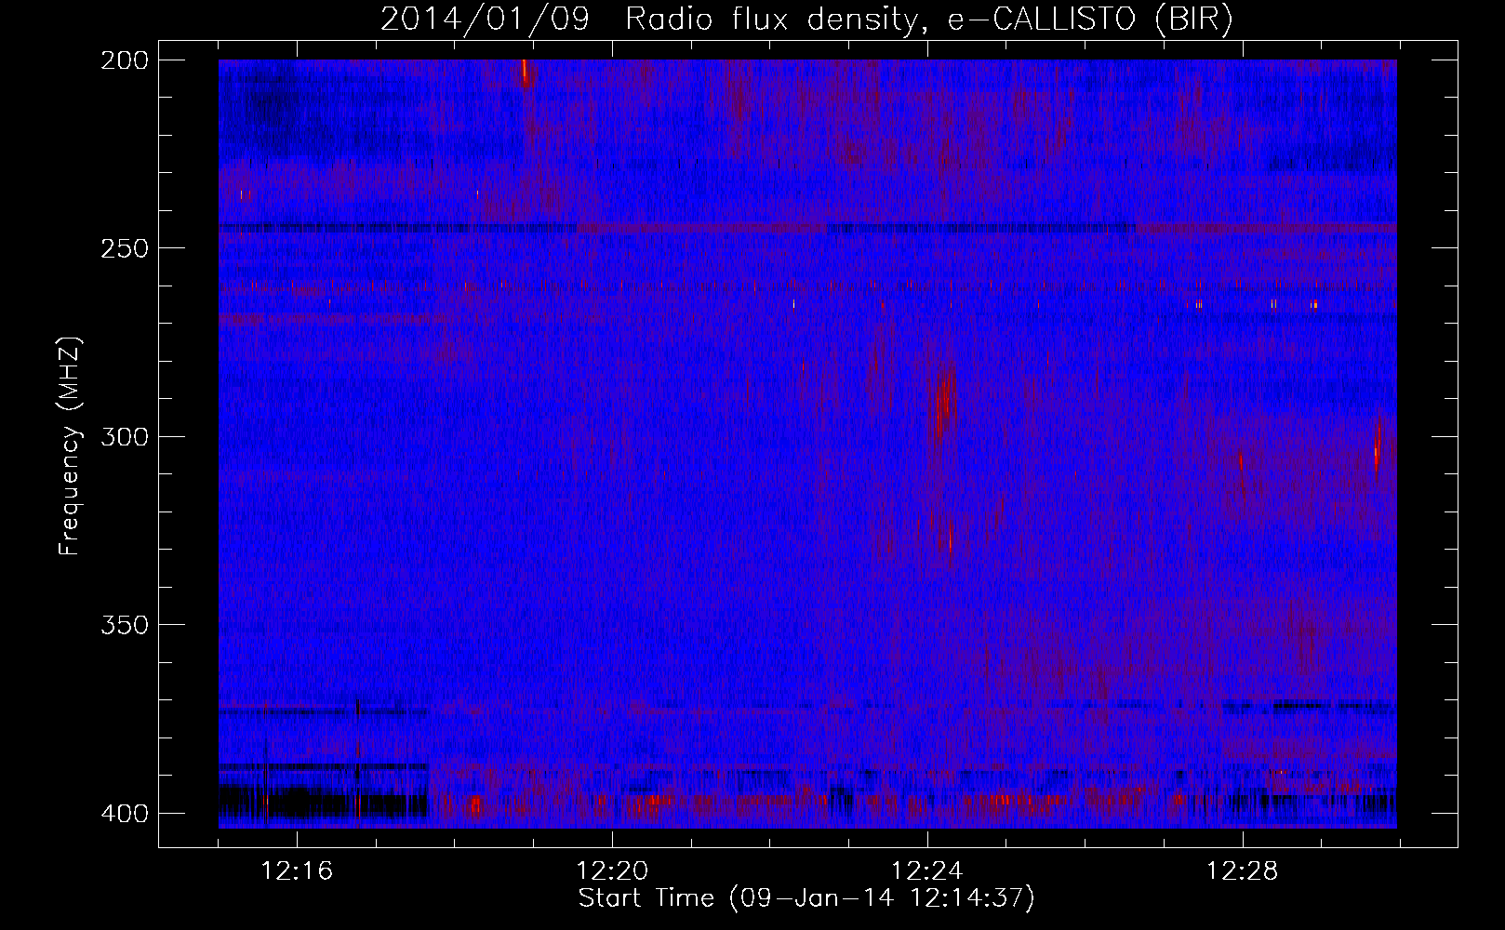Click the '300' frequency tick label
This screenshot has width=1505, height=930.
(125, 436)
